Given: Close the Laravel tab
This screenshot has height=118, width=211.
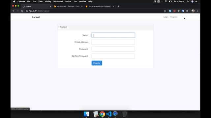Looking at the screenshot, I should point(50,6).
